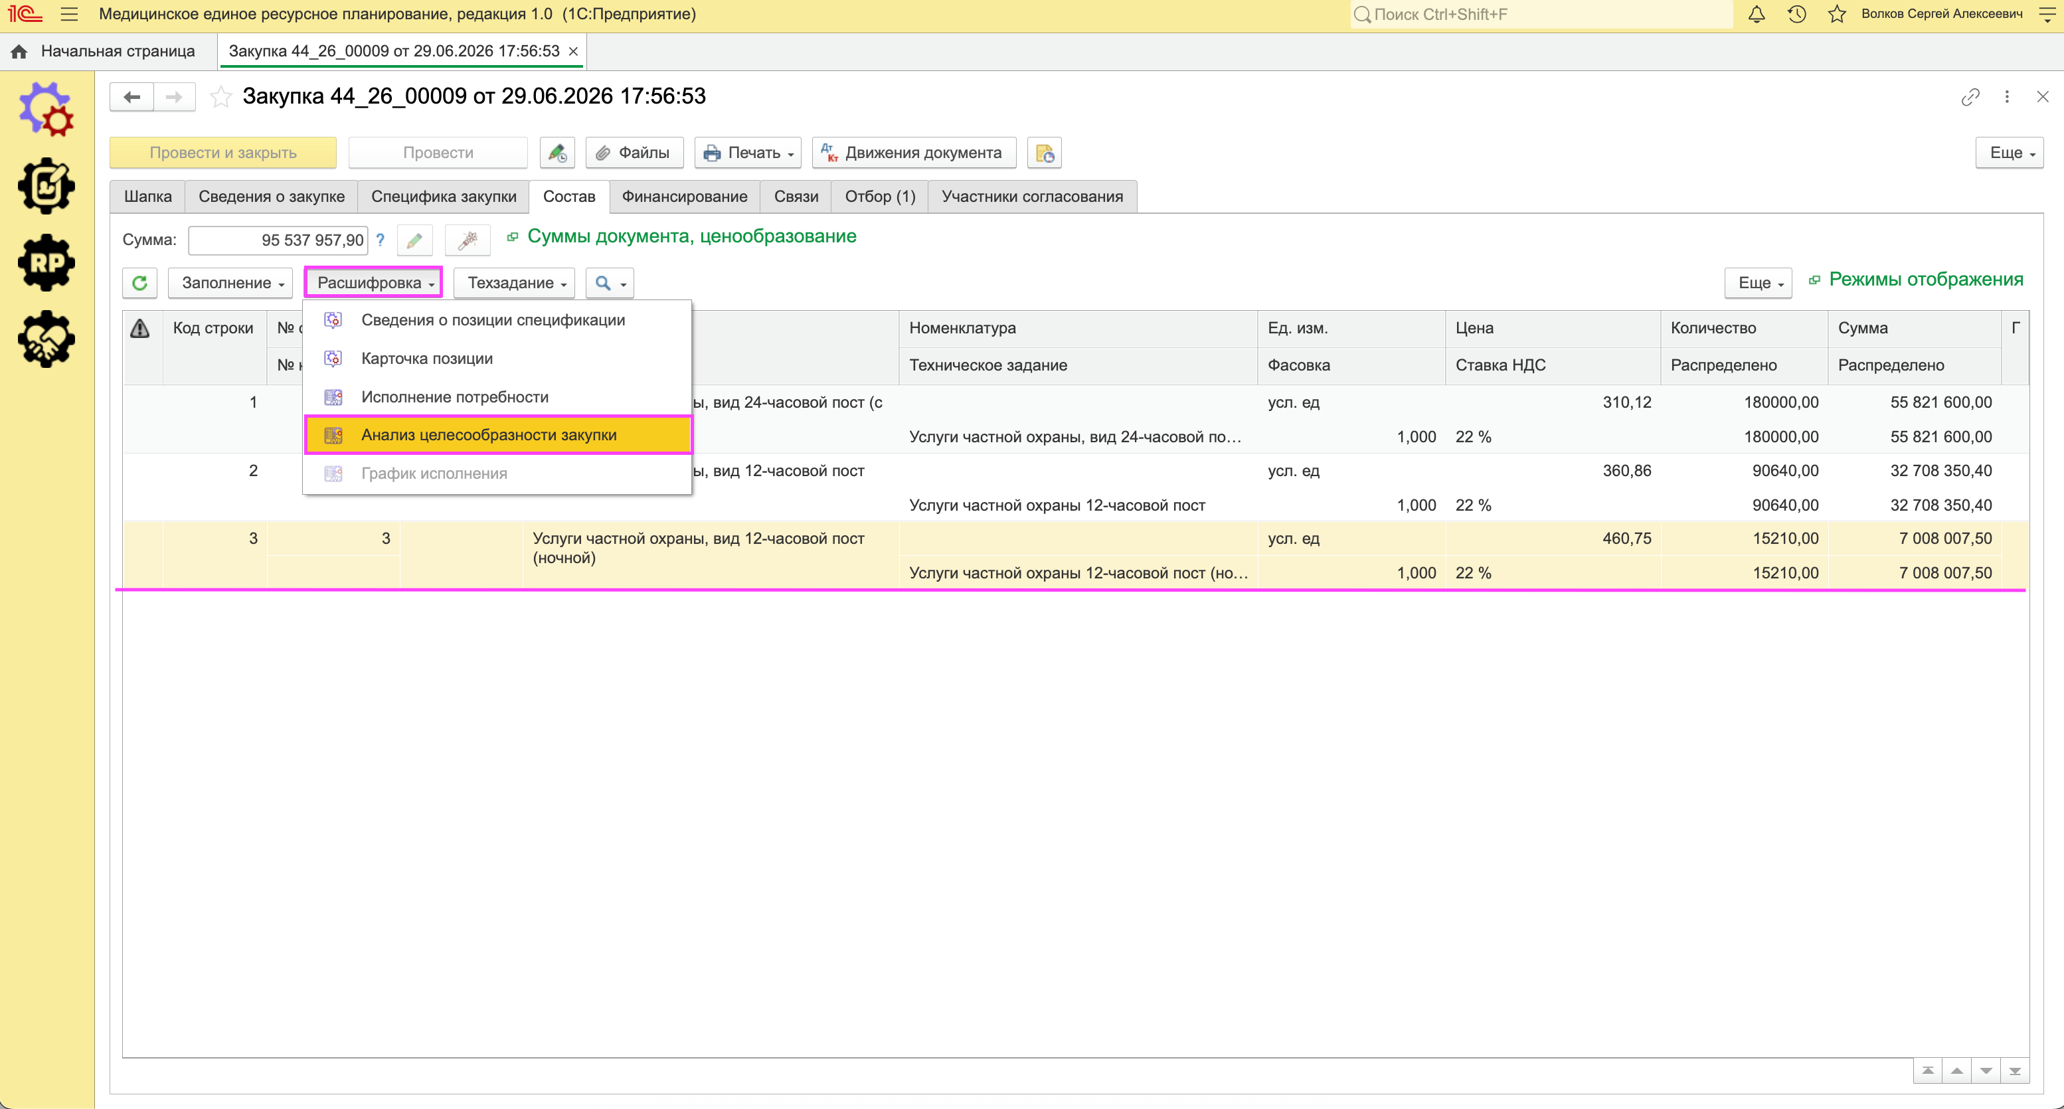Click the blue question mark help
Viewport: 2064px width, 1109px height.
click(381, 240)
